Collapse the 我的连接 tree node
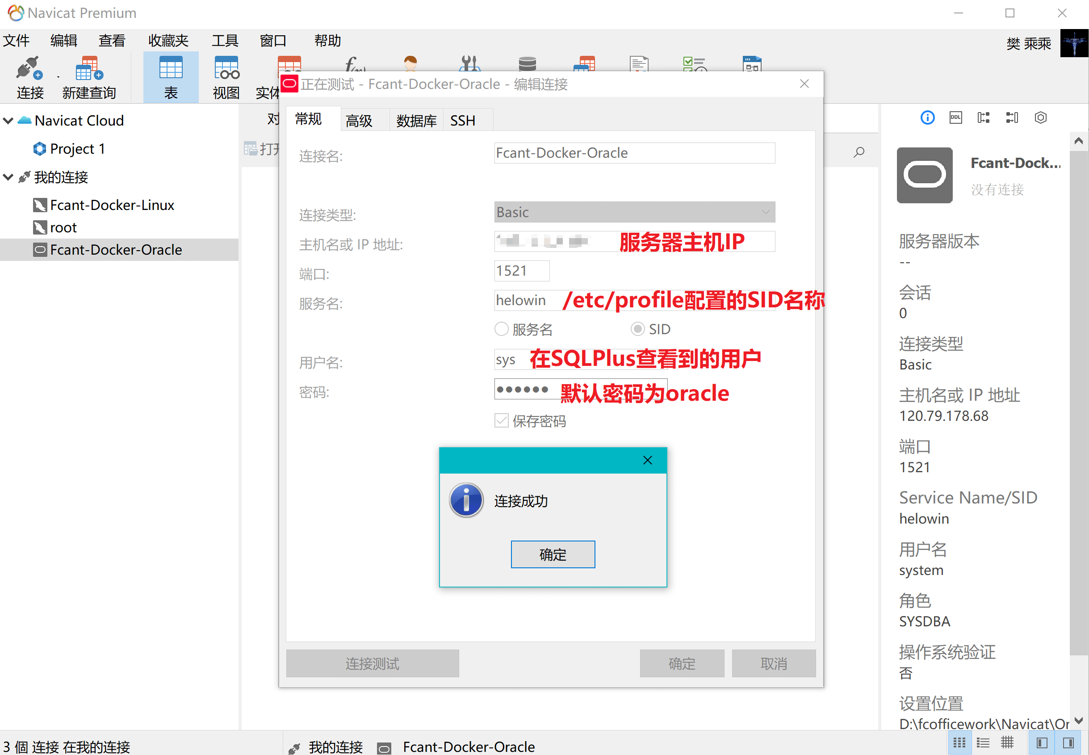1089x755 pixels. [x=8, y=177]
